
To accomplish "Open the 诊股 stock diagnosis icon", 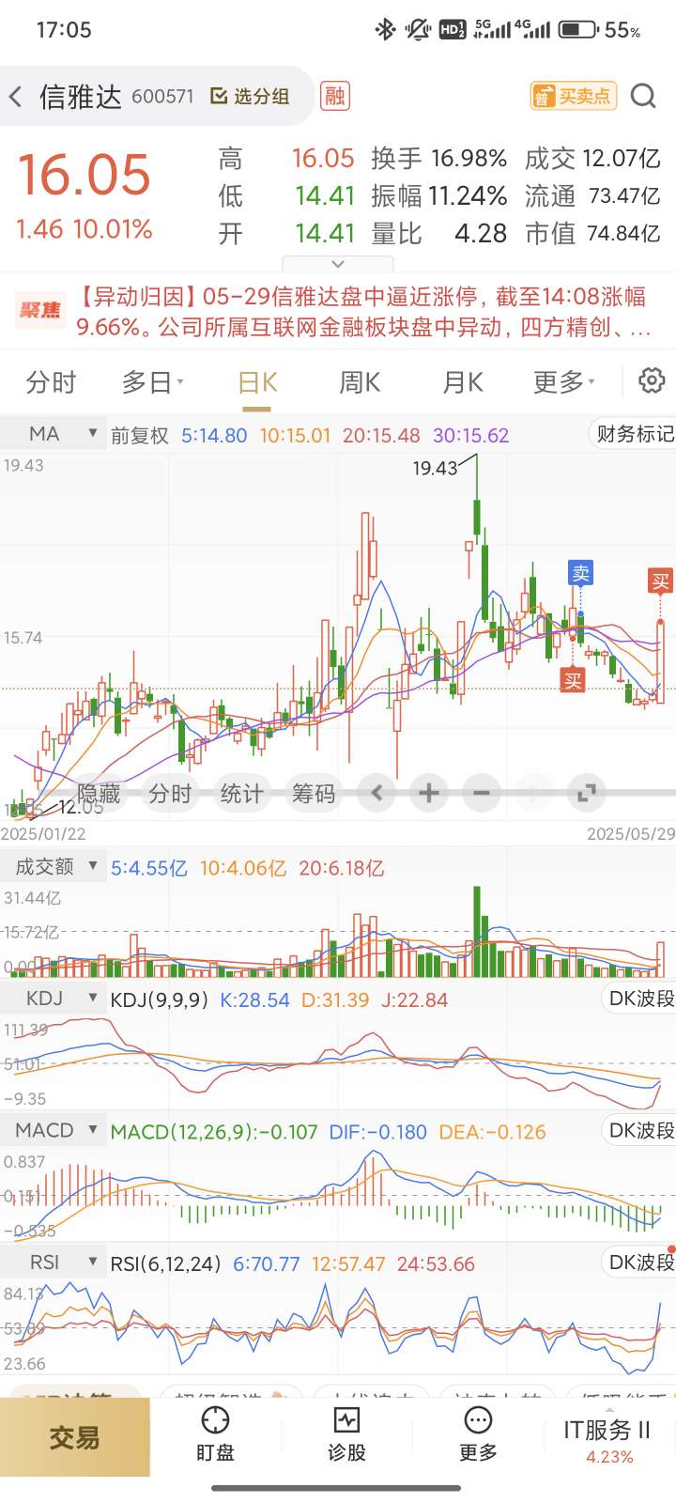I will (x=346, y=1435).
